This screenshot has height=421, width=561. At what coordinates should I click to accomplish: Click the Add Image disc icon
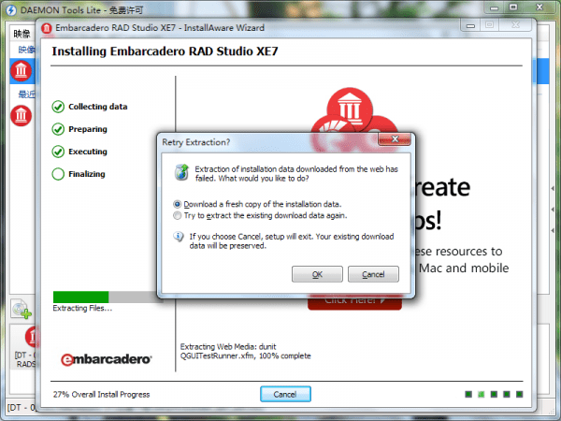tap(21, 309)
